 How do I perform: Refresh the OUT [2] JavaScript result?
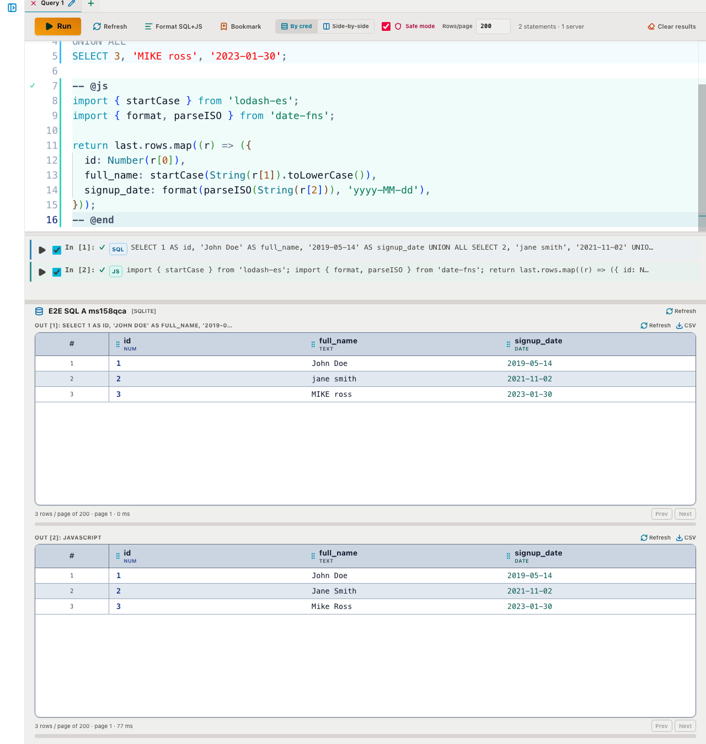(655, 538)
